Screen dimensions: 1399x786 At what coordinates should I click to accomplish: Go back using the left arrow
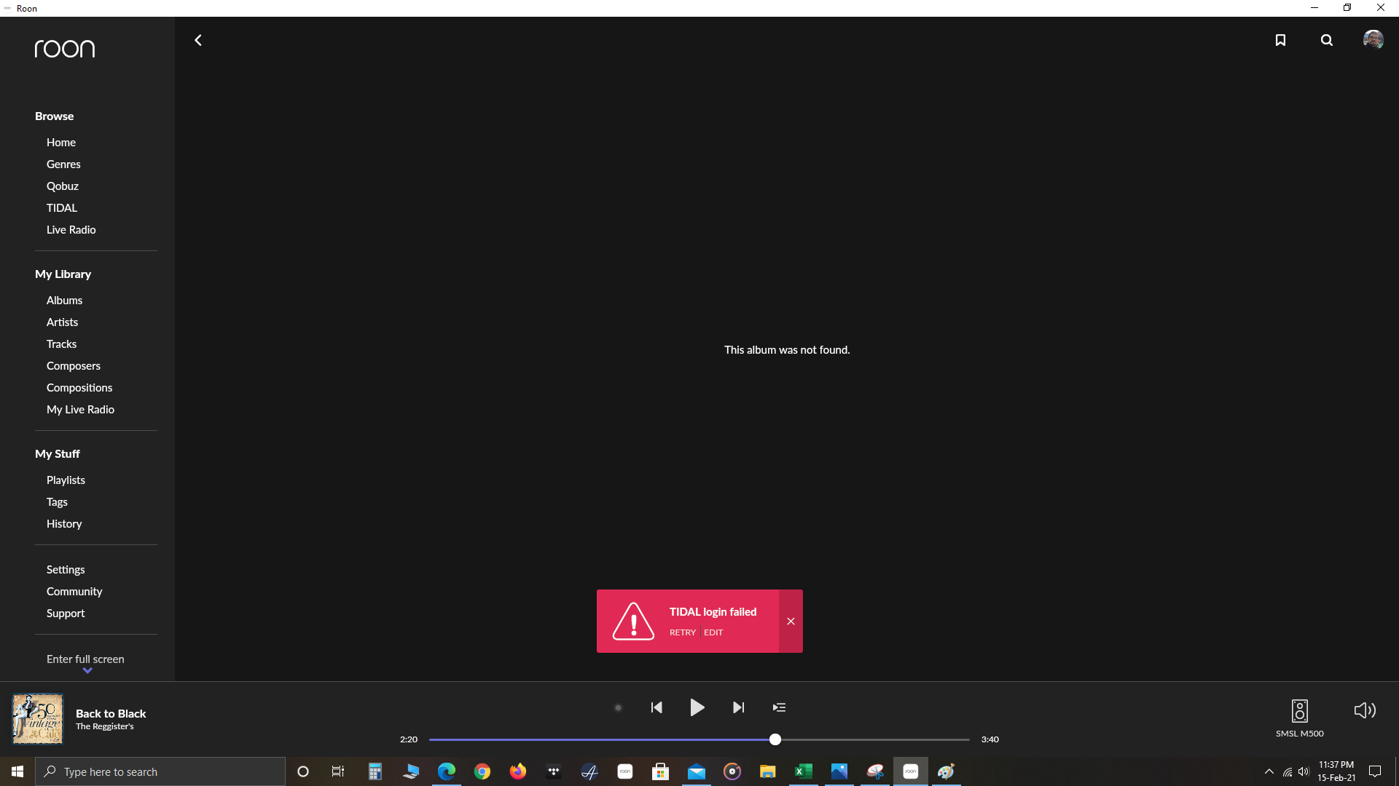click(197, 40)
